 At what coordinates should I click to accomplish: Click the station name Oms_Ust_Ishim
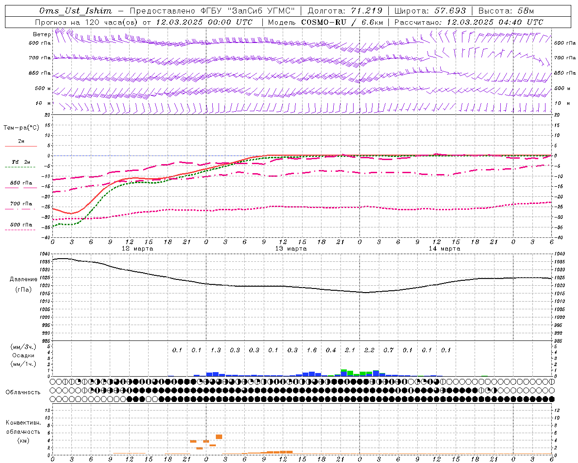(75, 11)
